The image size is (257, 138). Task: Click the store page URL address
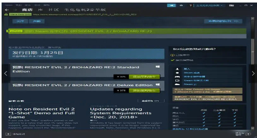85,14
